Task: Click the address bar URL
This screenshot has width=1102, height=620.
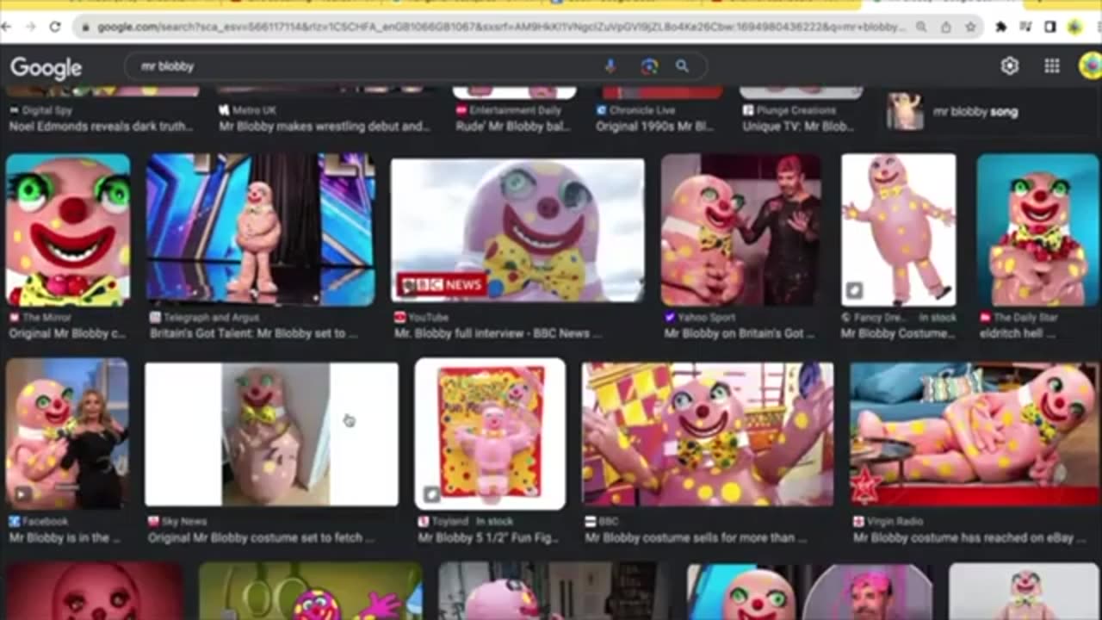Action: [x=501, y=27]
